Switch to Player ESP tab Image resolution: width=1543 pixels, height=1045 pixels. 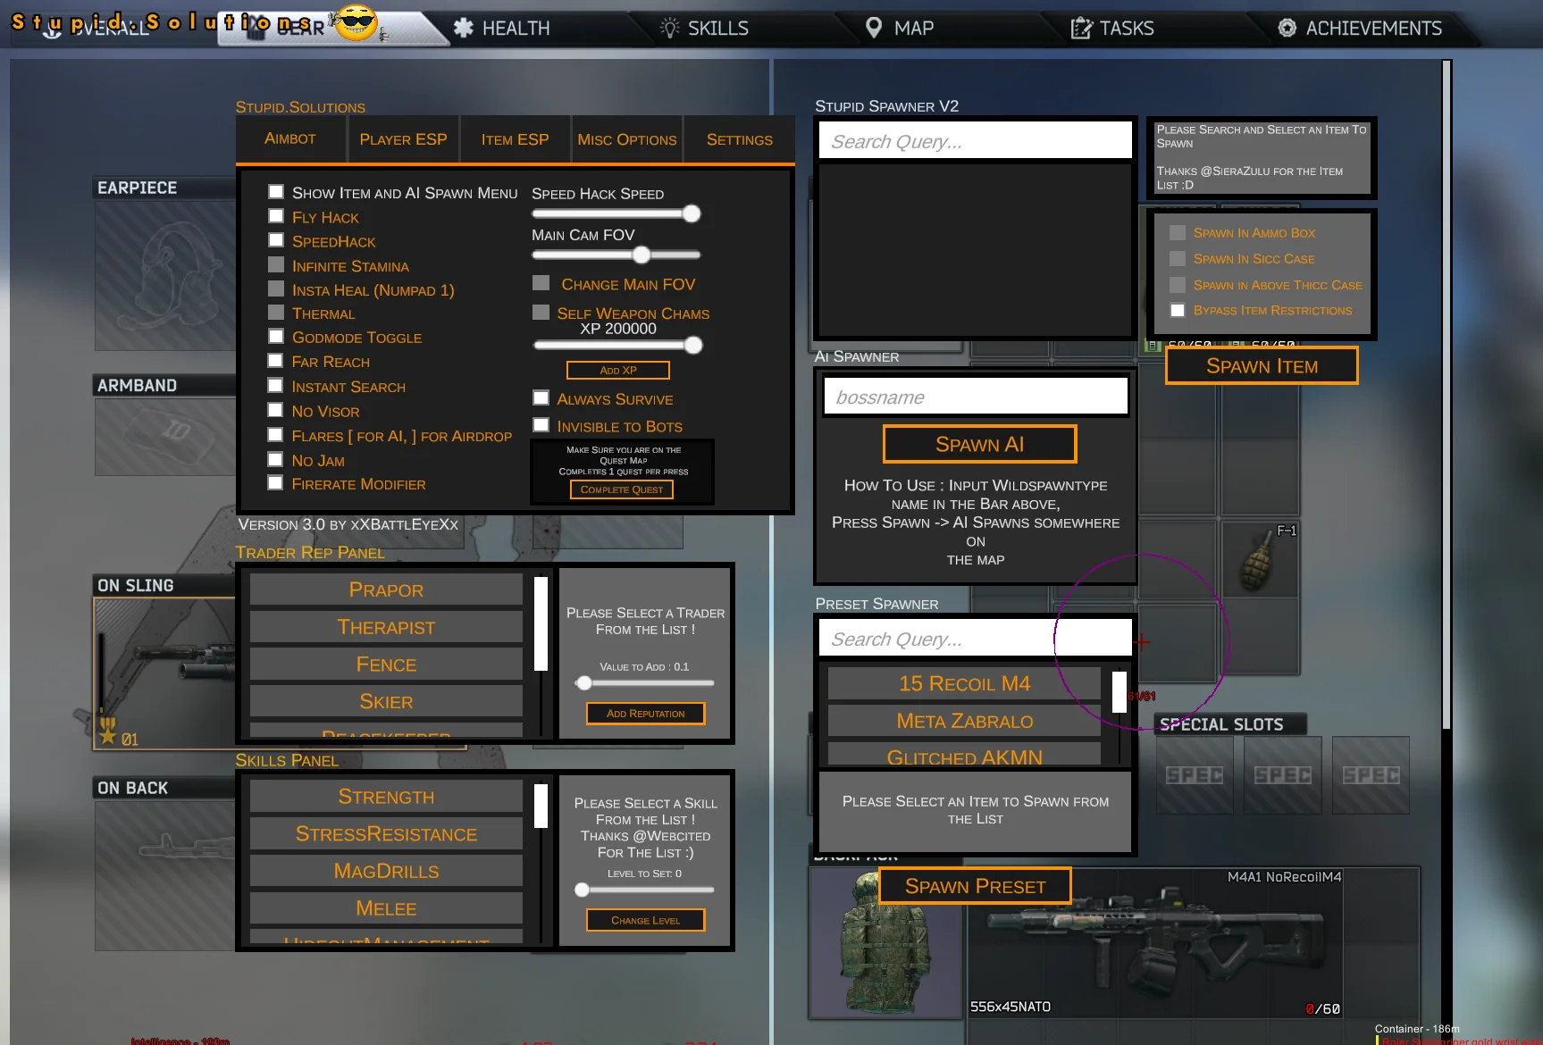click(403, 139)
